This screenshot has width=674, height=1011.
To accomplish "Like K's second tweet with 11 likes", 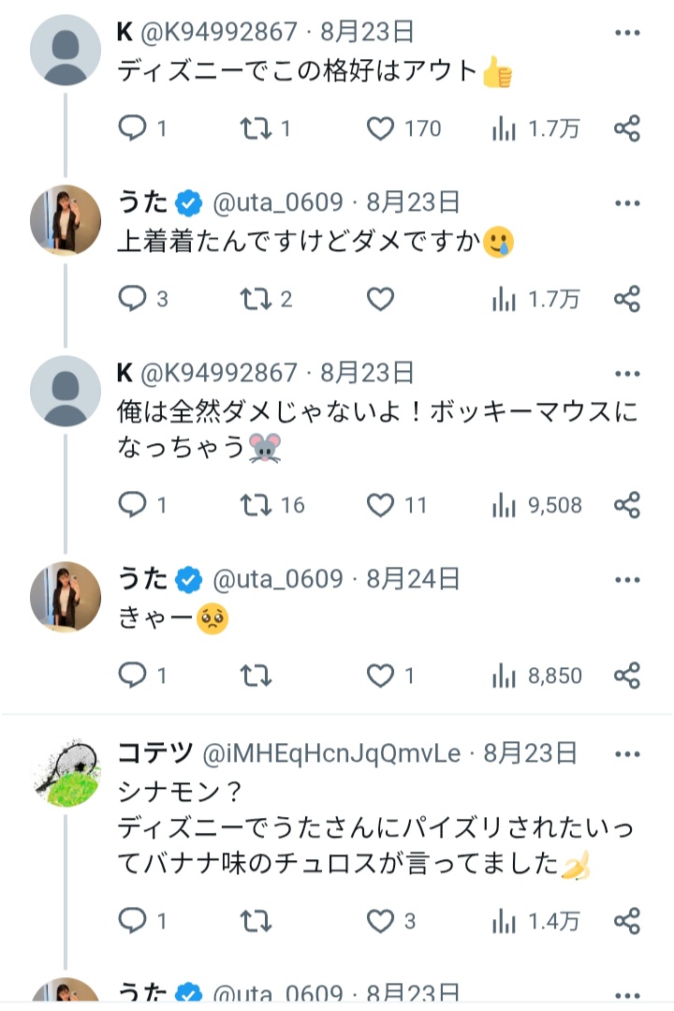I will [380, 505].
